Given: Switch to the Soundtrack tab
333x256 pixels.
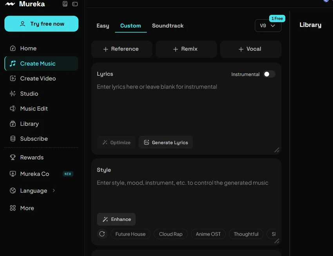Looking at the screenshot, I should point(168,26).
